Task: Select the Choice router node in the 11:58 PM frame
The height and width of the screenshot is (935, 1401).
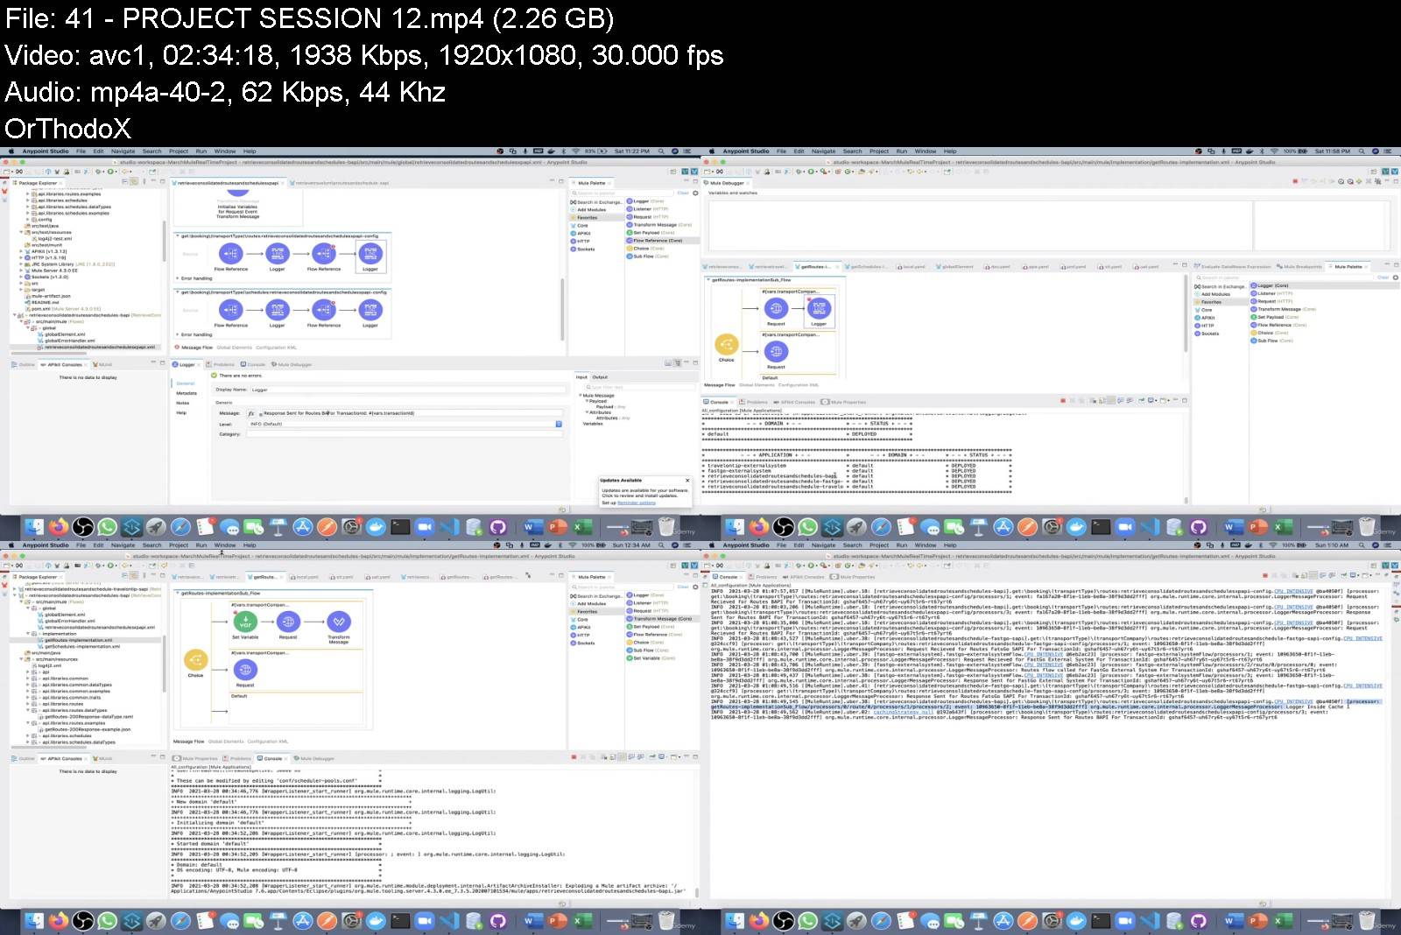Action: pyautogui.click(x=726, y=344)
